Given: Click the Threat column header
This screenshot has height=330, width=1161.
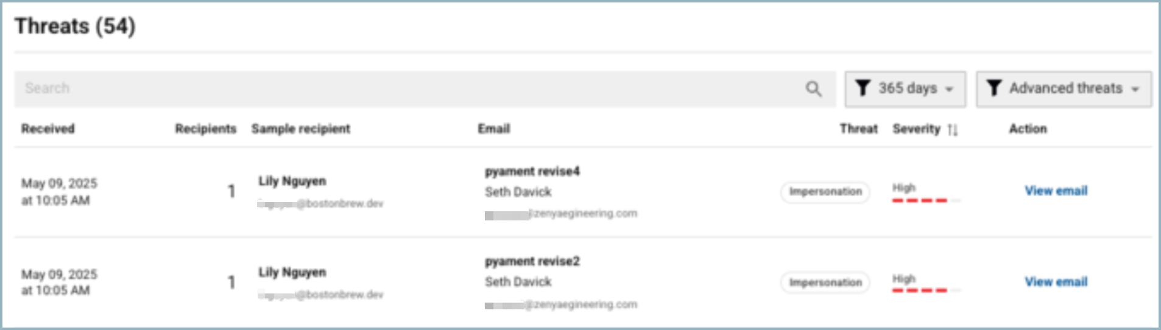Looking at the screenshot, I should coord(858,129).
